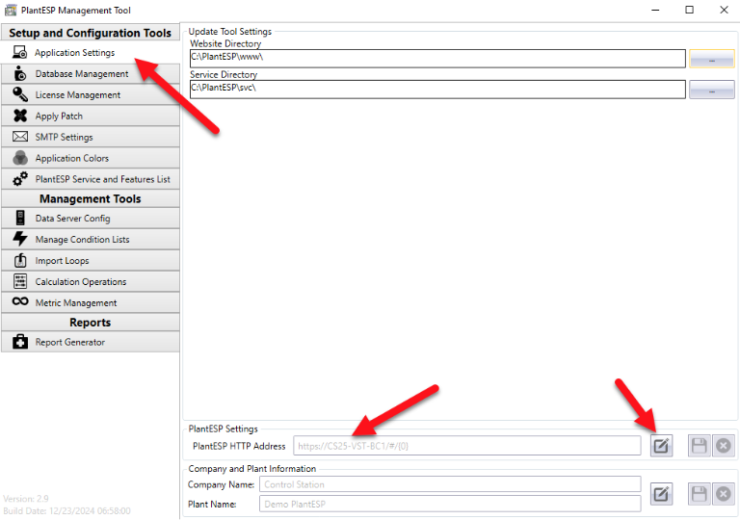The width and height of the screenshot is (740, 520).
Task: Open PlantESP Service and Features List
Action: click(91, 179)
